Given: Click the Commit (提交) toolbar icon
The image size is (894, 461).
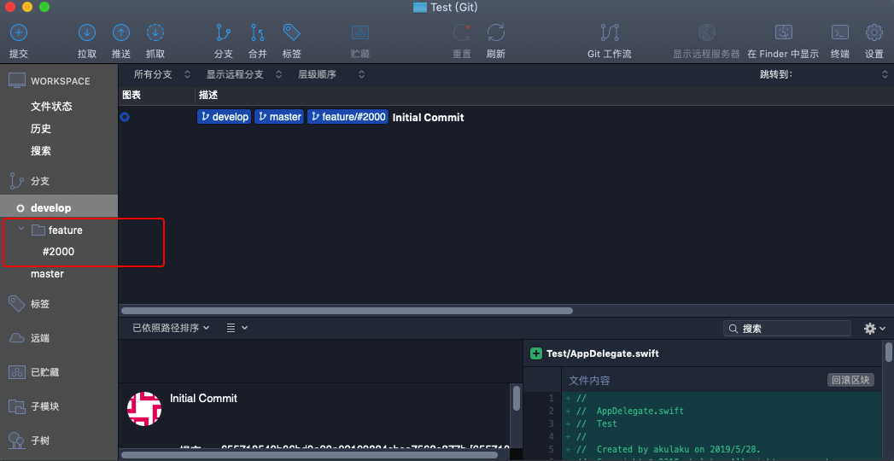Looking at the screenshot, I should click(18, 33).
